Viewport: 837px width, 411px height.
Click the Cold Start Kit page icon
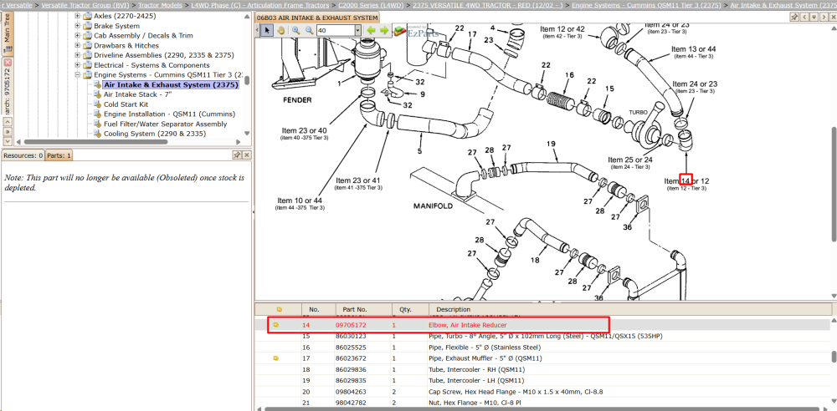[97, 104]
